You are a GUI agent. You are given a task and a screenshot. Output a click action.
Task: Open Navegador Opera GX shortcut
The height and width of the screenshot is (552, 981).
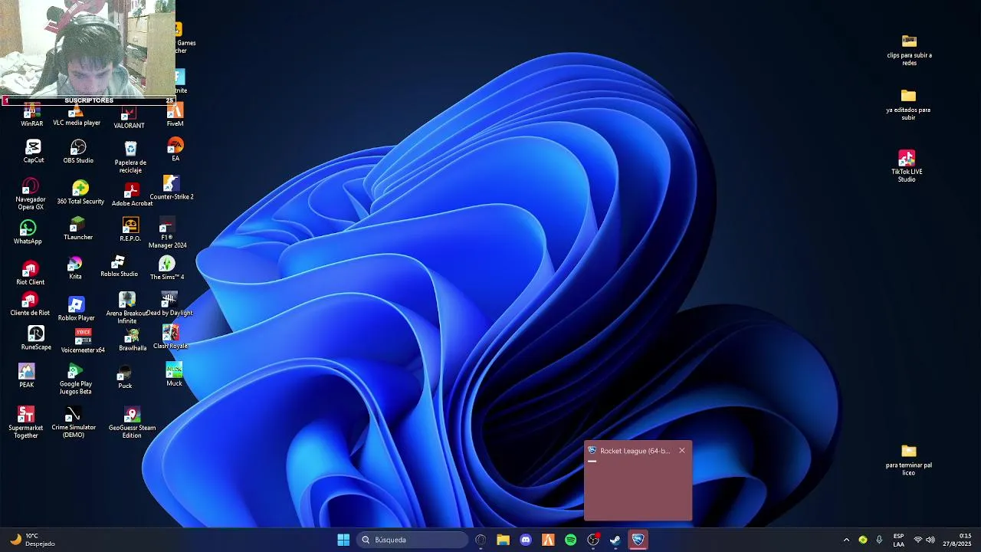(x=30, y=195)
